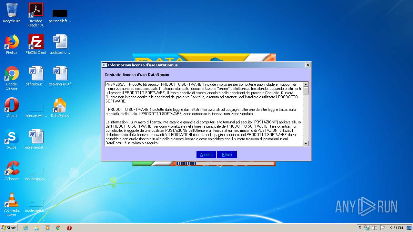Select the personalleft desktop file
This screenshot has width=413, height=232.
[60, 15]
